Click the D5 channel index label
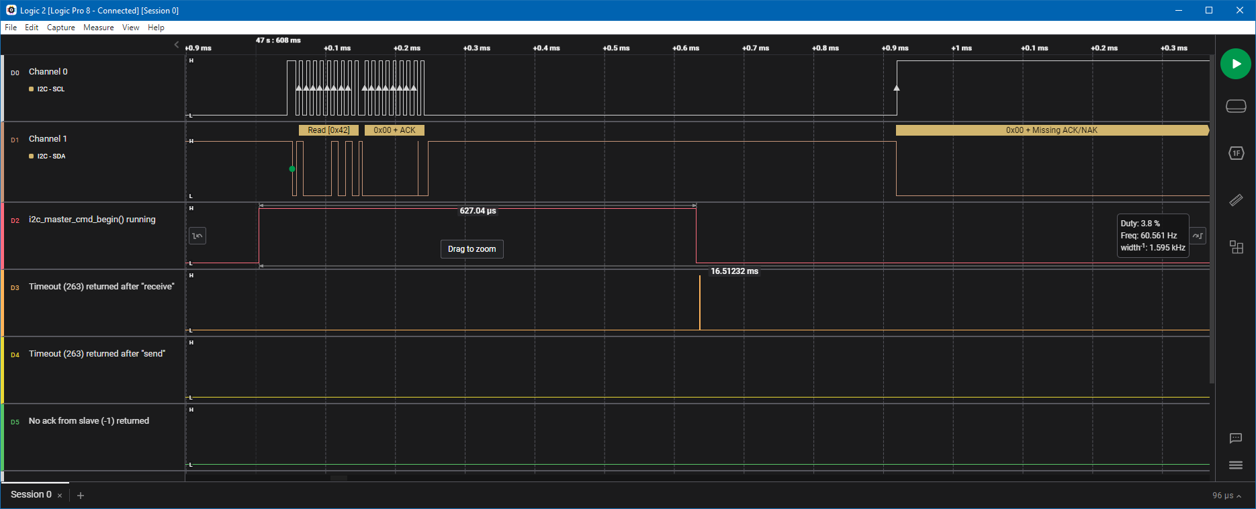1256x509 pixels. click(15, 422)
